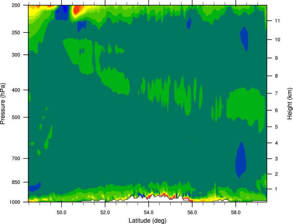Click the 9 km height label
This screenshot has width=293, height=224.
click(x=276, y=58)
